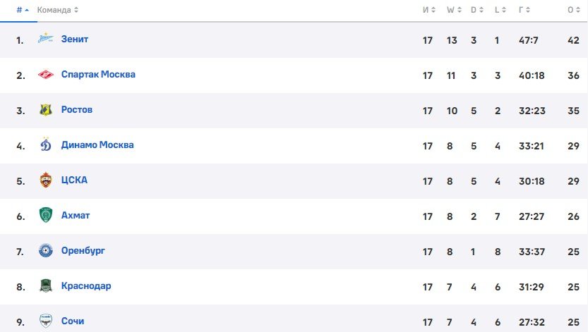Open the Спартак Москва team page

98,75
